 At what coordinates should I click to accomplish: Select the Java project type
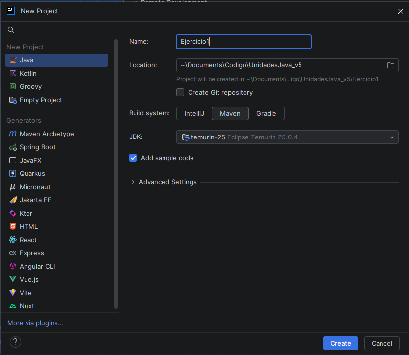(56, 60)
